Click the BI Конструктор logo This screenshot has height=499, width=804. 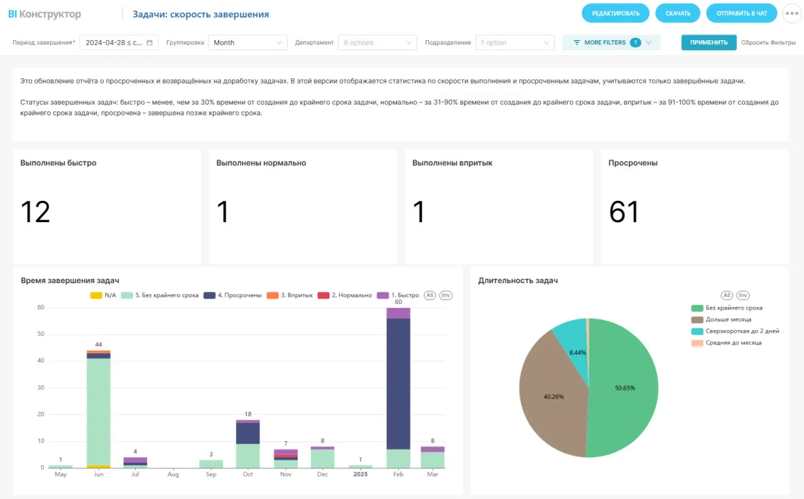(45, 14)
